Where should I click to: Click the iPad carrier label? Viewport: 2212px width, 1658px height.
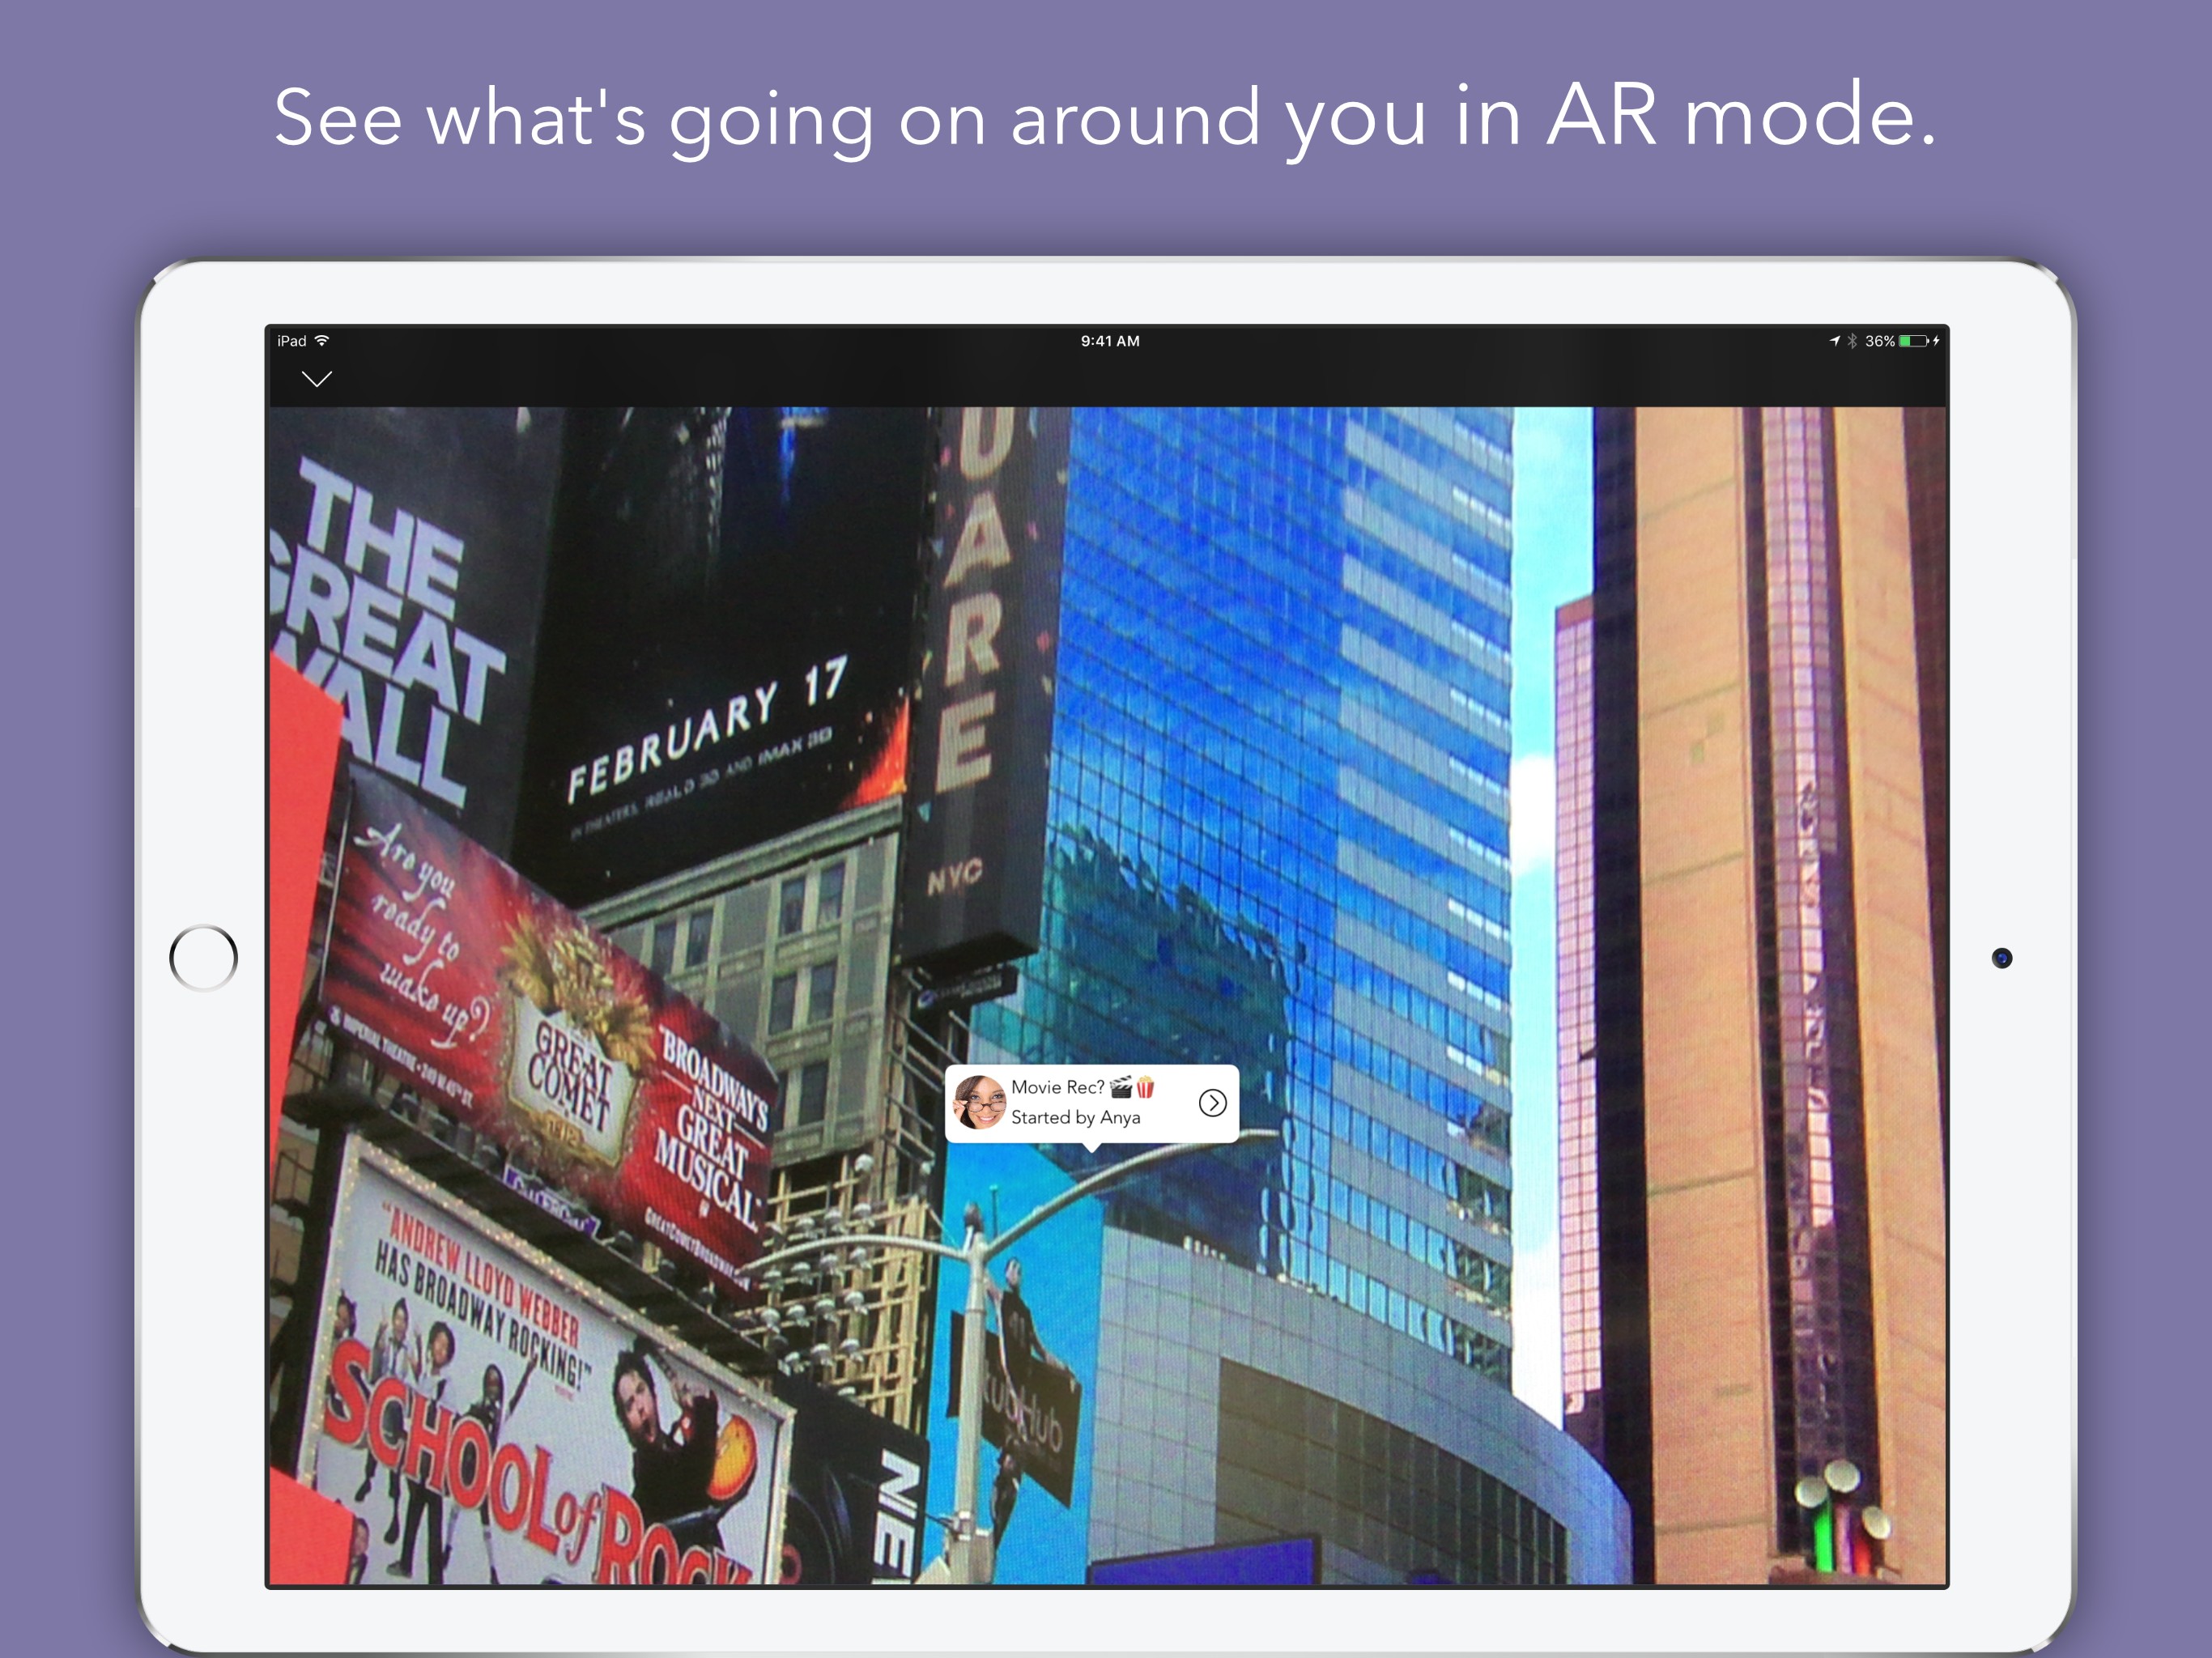(292, 341)
